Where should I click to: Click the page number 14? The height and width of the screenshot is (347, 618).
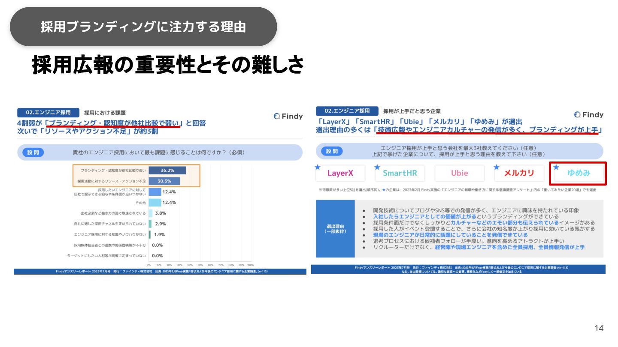[x=599, y=328]
